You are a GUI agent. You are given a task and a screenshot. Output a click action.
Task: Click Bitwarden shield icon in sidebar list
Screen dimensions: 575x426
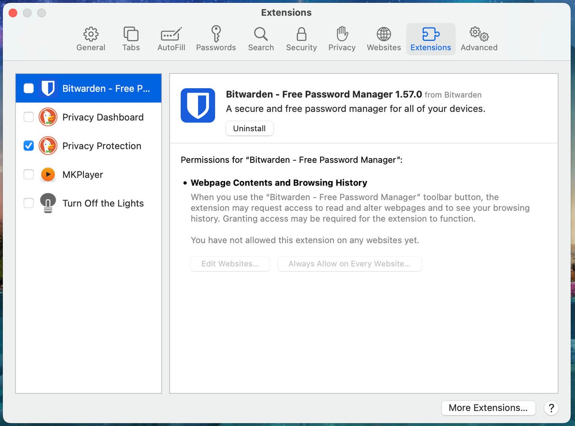click(48, 88)
